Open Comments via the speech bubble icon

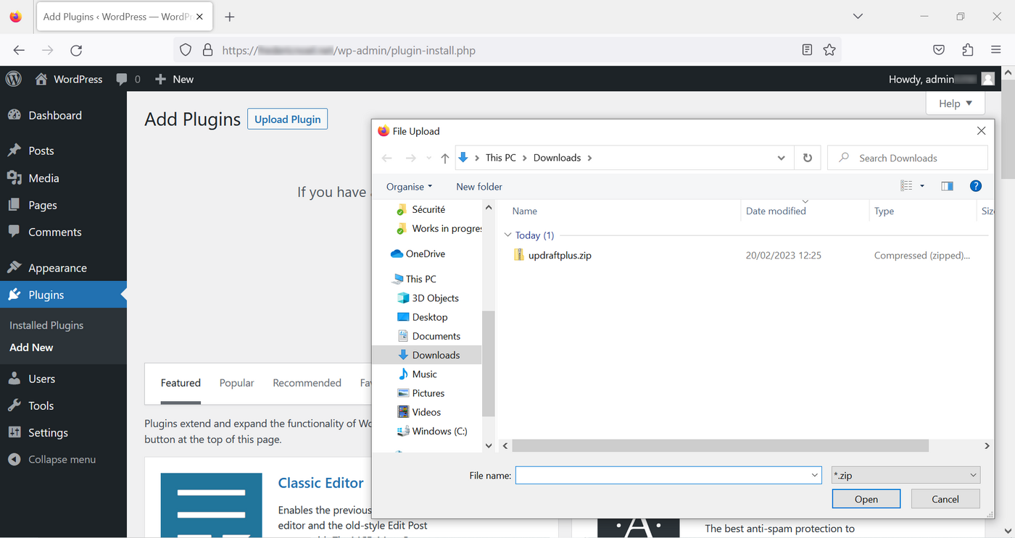pos(16,232)
